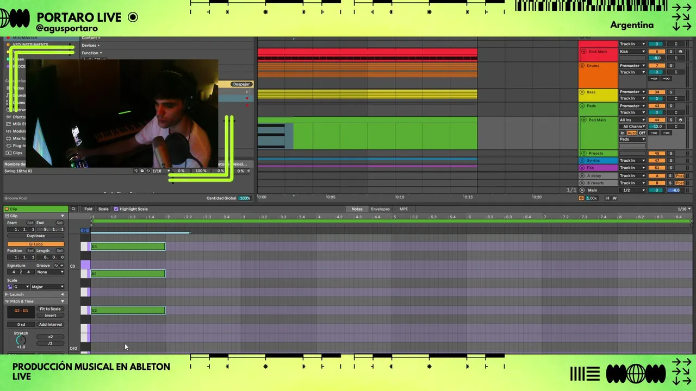Deactivate the Bass track via button 34
Image resolution: width=696 pixels, height=391 pixels.
657,92
